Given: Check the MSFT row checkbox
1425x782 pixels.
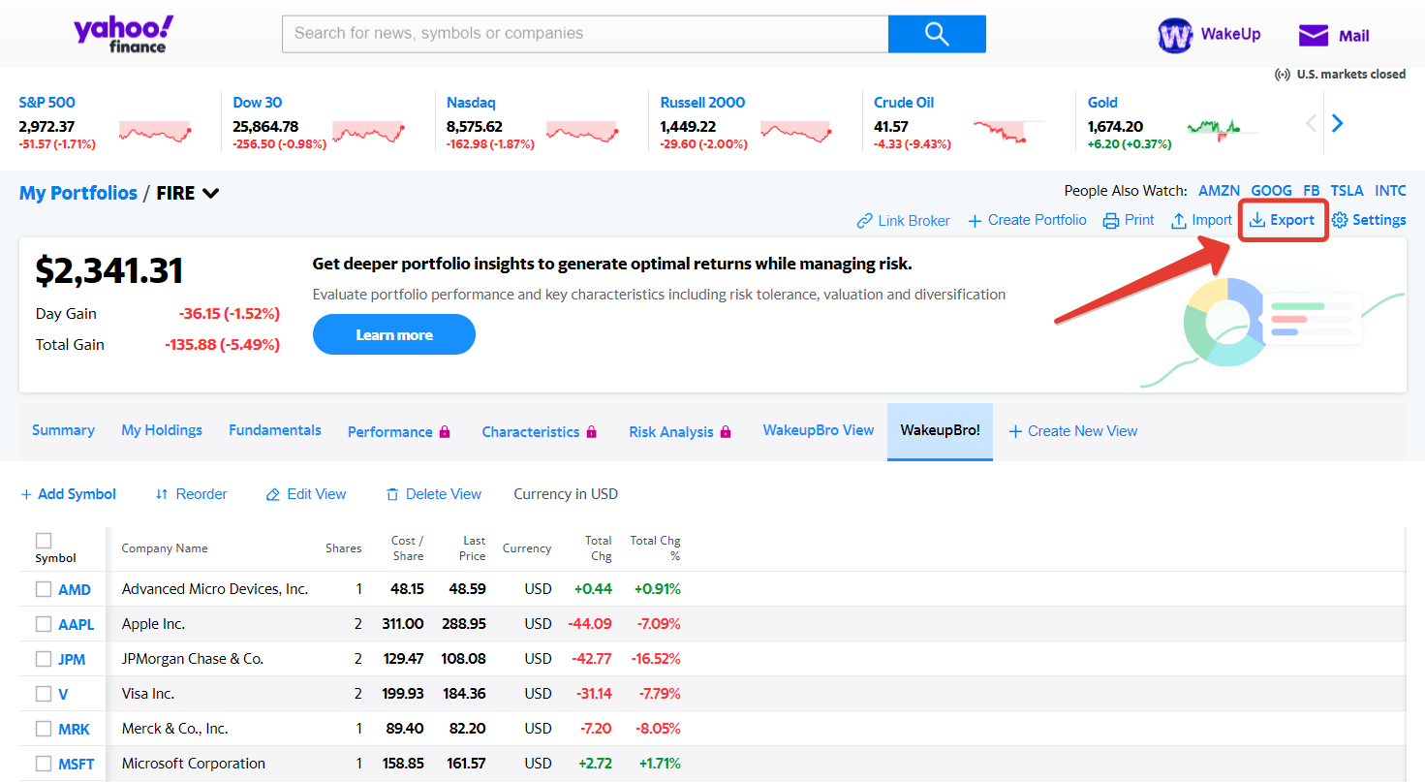Looking at the screenshot, I should (44, 764).
